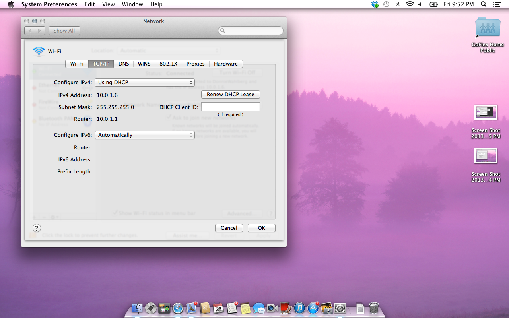Open the 802.1X tab
This screenshot has width=509, height=318.
click(168, 64)
